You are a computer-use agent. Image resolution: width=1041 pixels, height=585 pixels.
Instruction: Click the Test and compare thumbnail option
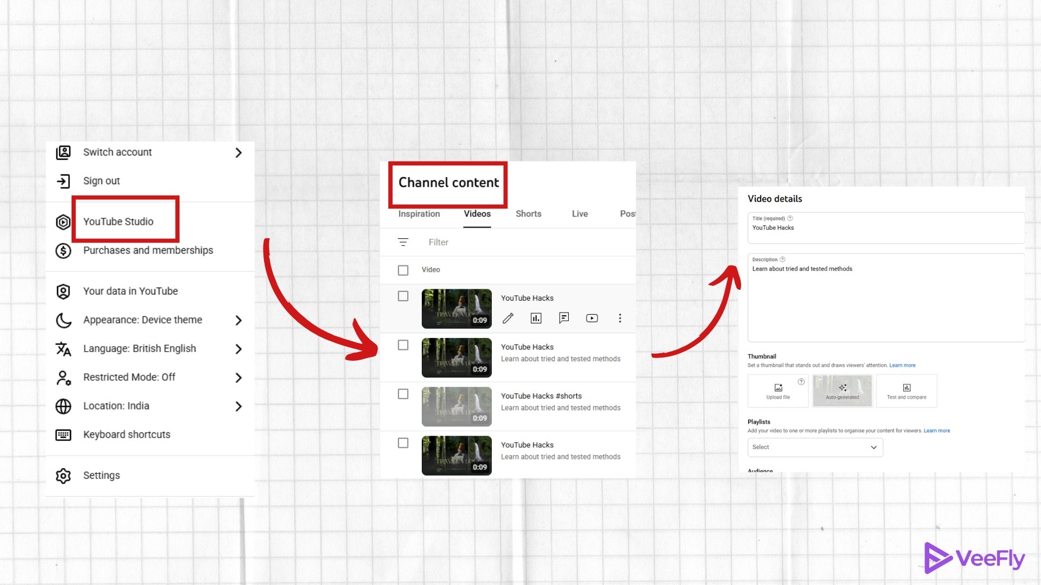(x=907, y=391)
